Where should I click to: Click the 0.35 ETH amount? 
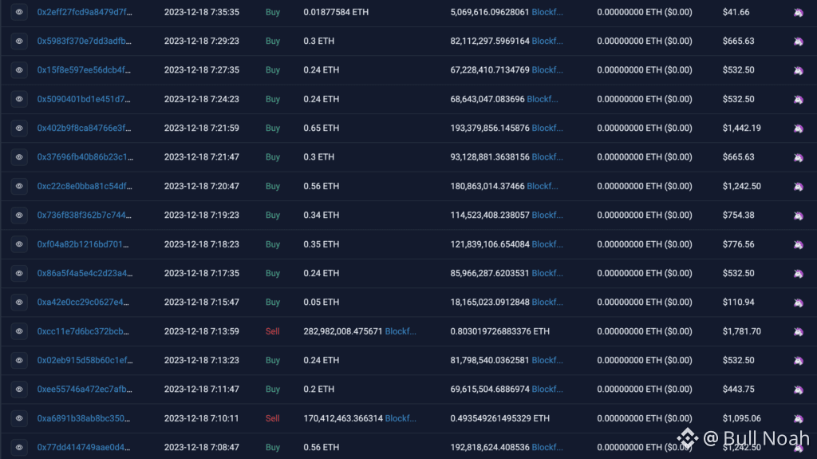click(321, 244)
